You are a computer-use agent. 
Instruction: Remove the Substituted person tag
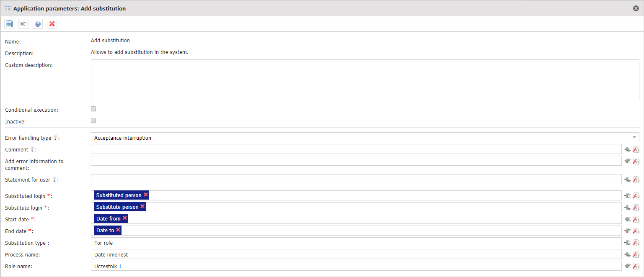[x=146, y=195]
